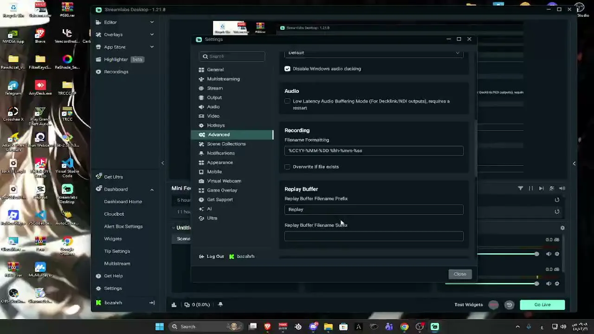Image resolution: width=594 pixels, height=334 pixels.
Task: Click the mixer gear settings icon
Action: 562,228
